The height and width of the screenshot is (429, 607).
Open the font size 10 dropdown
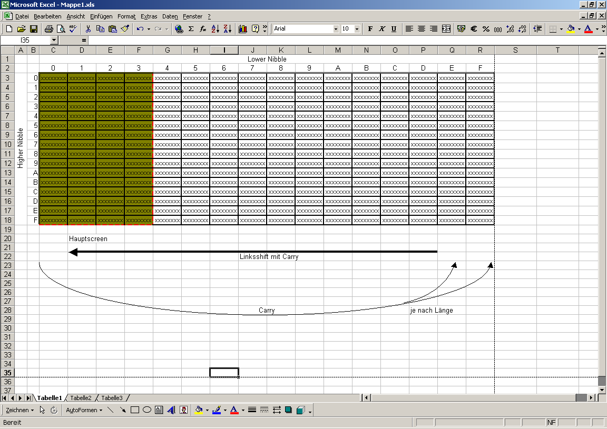(357, 29)
